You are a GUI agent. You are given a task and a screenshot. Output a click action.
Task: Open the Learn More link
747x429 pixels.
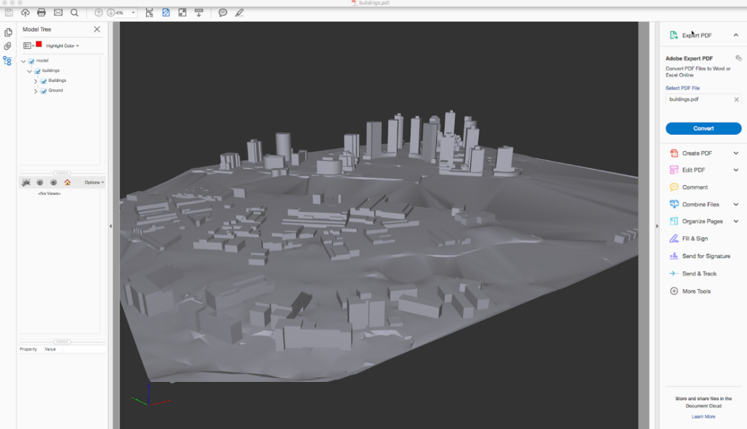click(x=702, y=416)
